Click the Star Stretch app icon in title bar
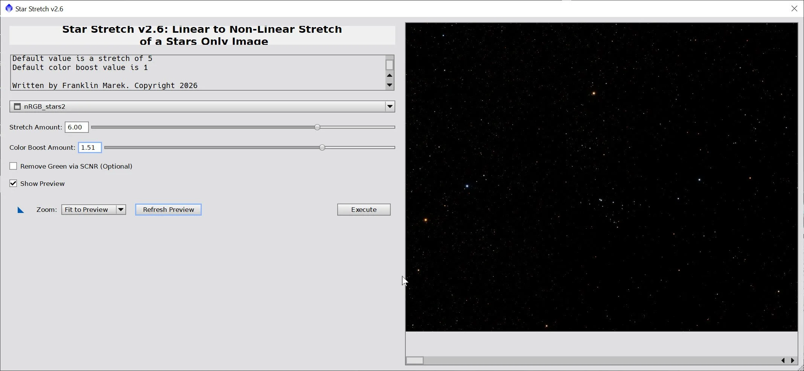This screenshot has height=371, width=804. pyautogui.click(x=9, y=8)
